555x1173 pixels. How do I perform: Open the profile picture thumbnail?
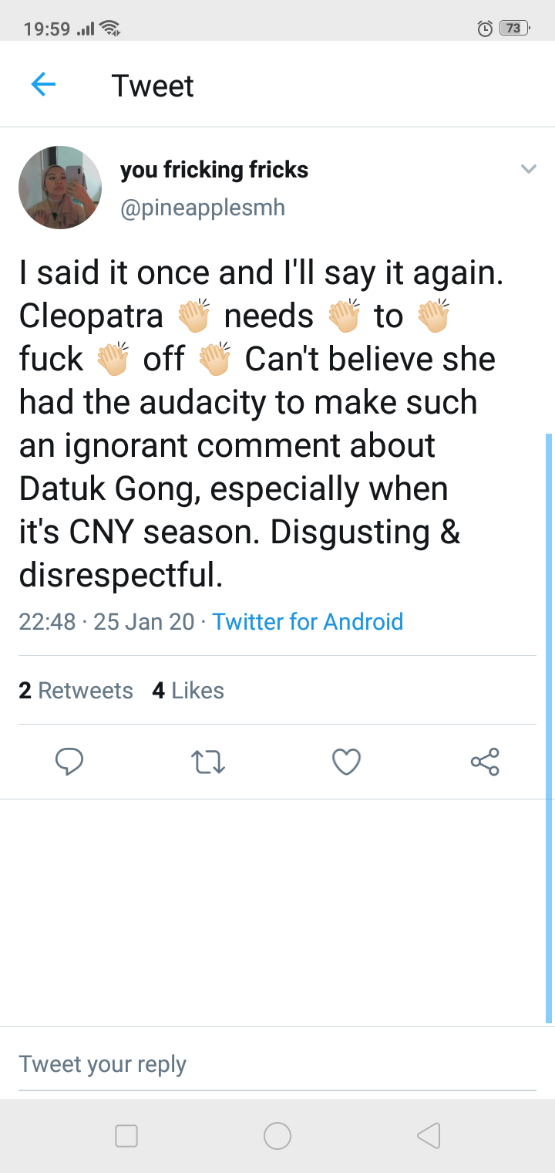(x=60, y=188)
